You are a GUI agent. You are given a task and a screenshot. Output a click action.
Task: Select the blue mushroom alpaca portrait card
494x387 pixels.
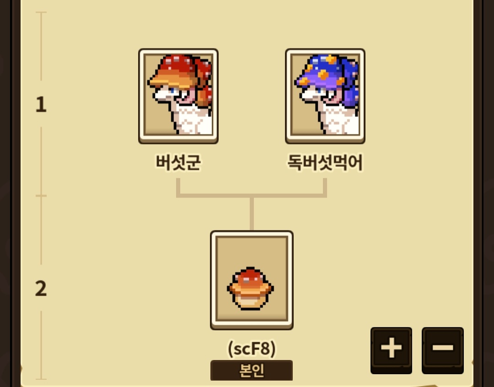325,96
